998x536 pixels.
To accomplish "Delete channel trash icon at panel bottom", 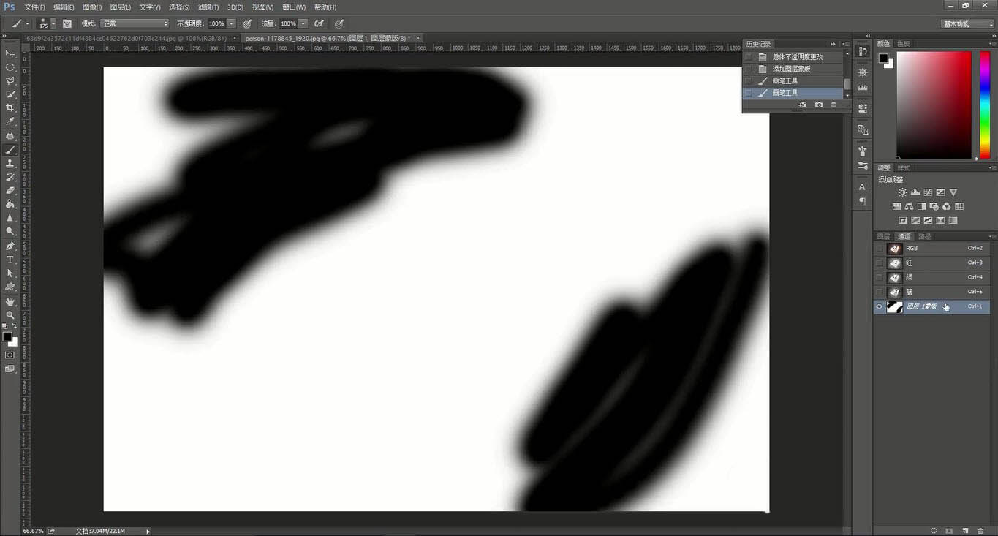I will coord(980,530).
